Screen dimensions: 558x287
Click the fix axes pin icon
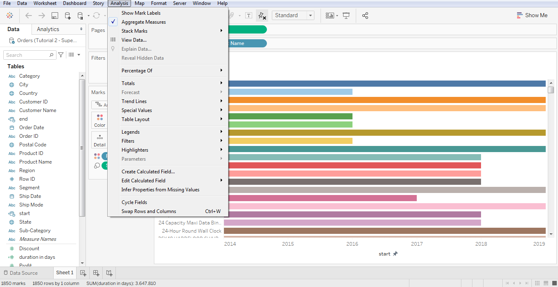(x=262, y=16)
